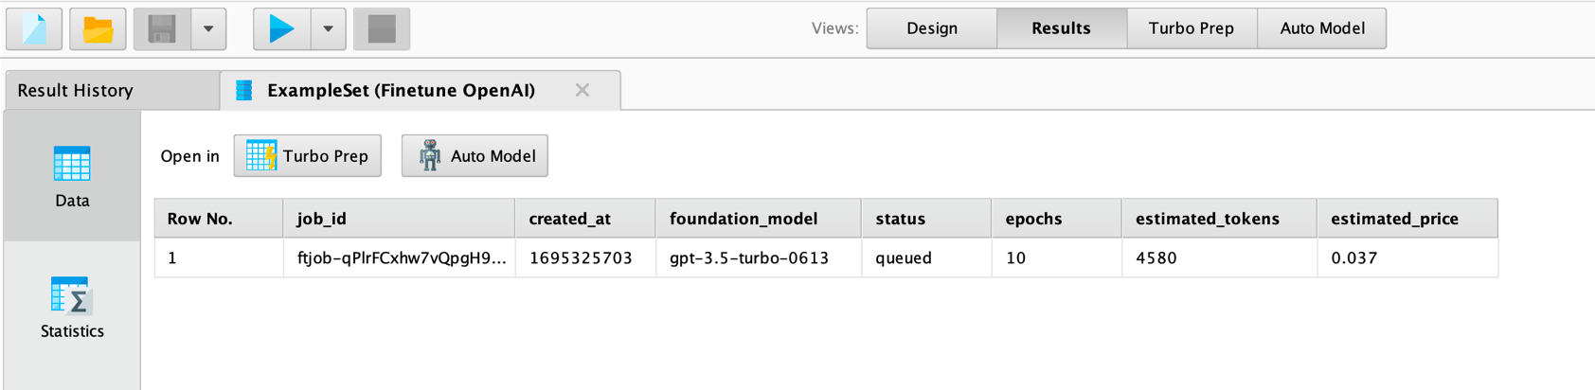Open data in Auto Model button
1595x390 pixels.
475,156
